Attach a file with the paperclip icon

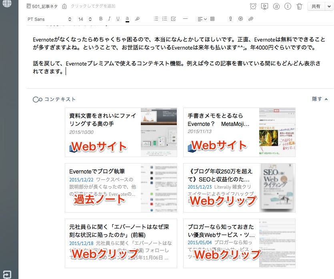point(251,19)
